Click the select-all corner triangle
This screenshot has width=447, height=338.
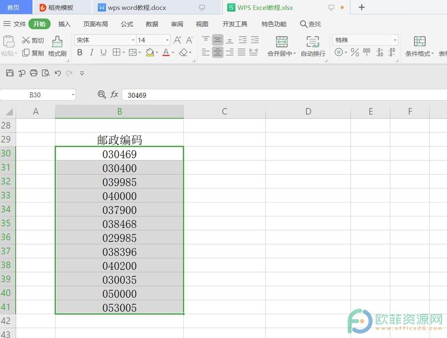(x=9, y=112)
